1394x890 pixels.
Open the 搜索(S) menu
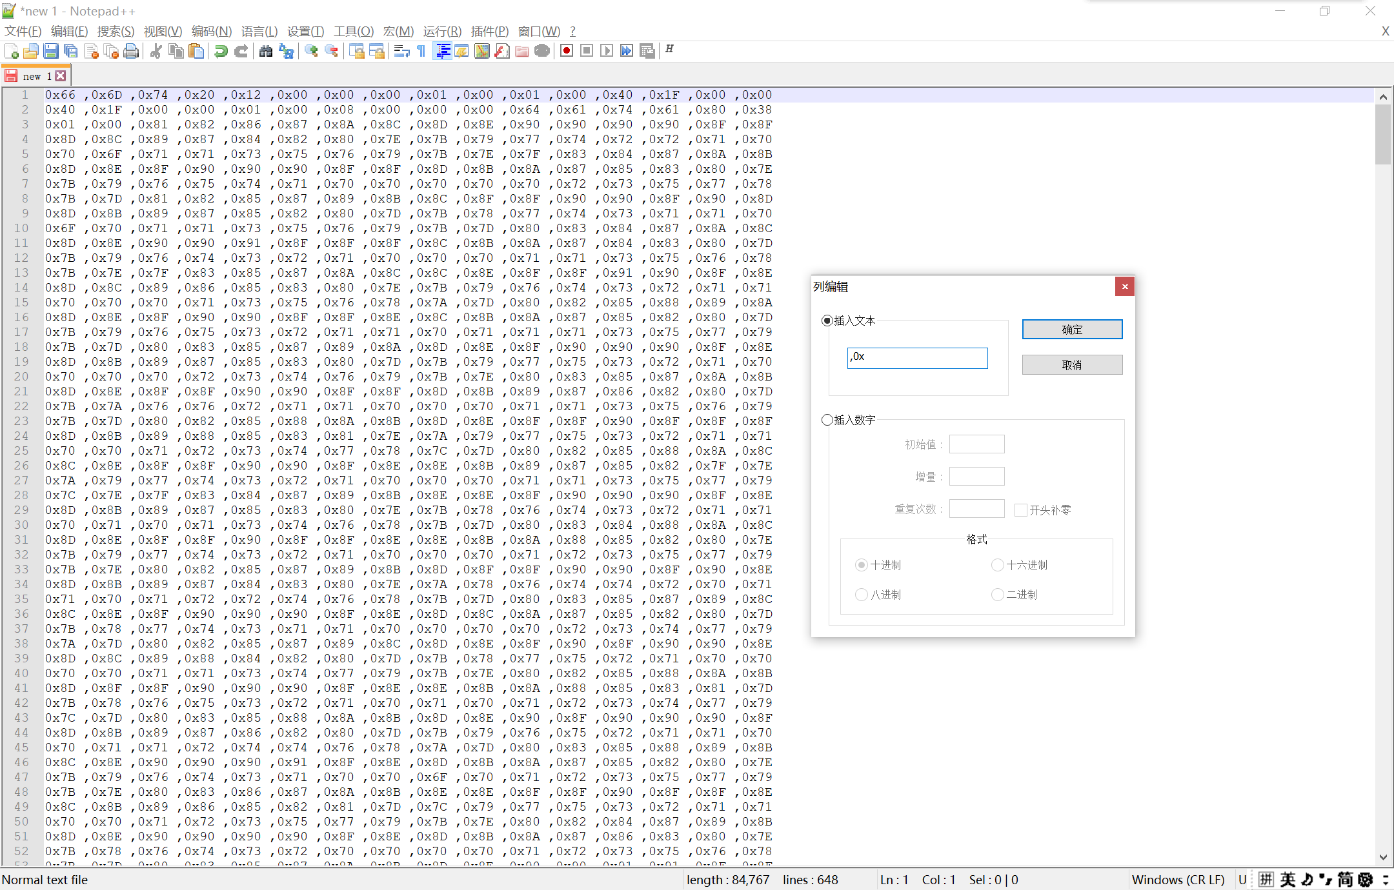coord(116,31)
